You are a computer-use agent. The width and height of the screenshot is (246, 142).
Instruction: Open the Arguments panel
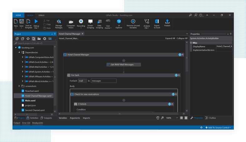(x=75, y=118)
